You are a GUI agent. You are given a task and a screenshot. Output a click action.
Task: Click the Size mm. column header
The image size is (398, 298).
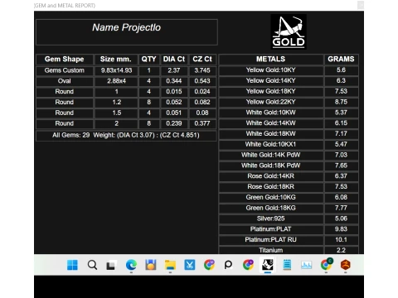tap(116, 60)
